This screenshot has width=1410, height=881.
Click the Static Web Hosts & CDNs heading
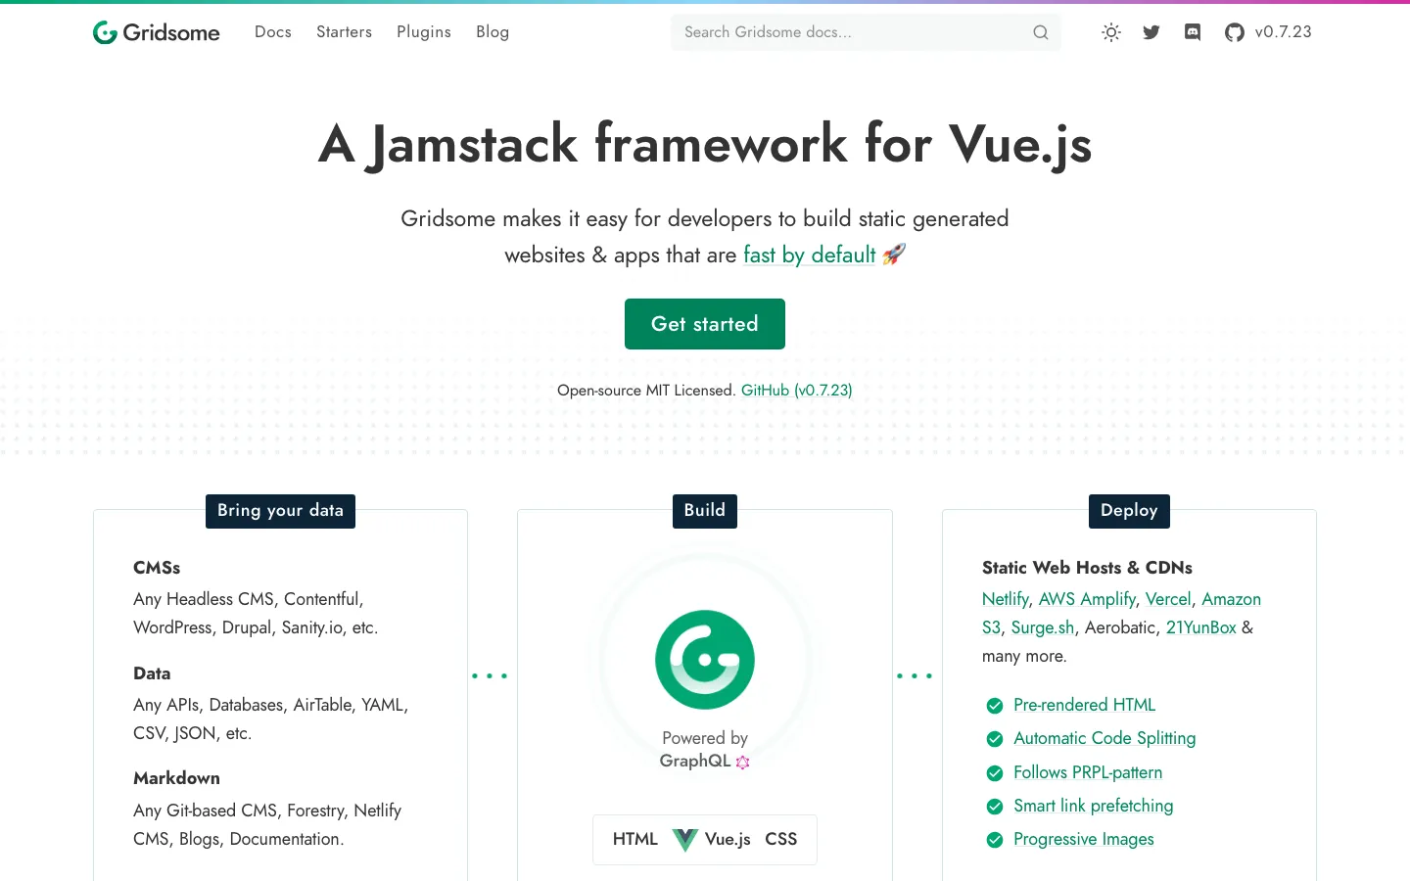pos(1087,568)
